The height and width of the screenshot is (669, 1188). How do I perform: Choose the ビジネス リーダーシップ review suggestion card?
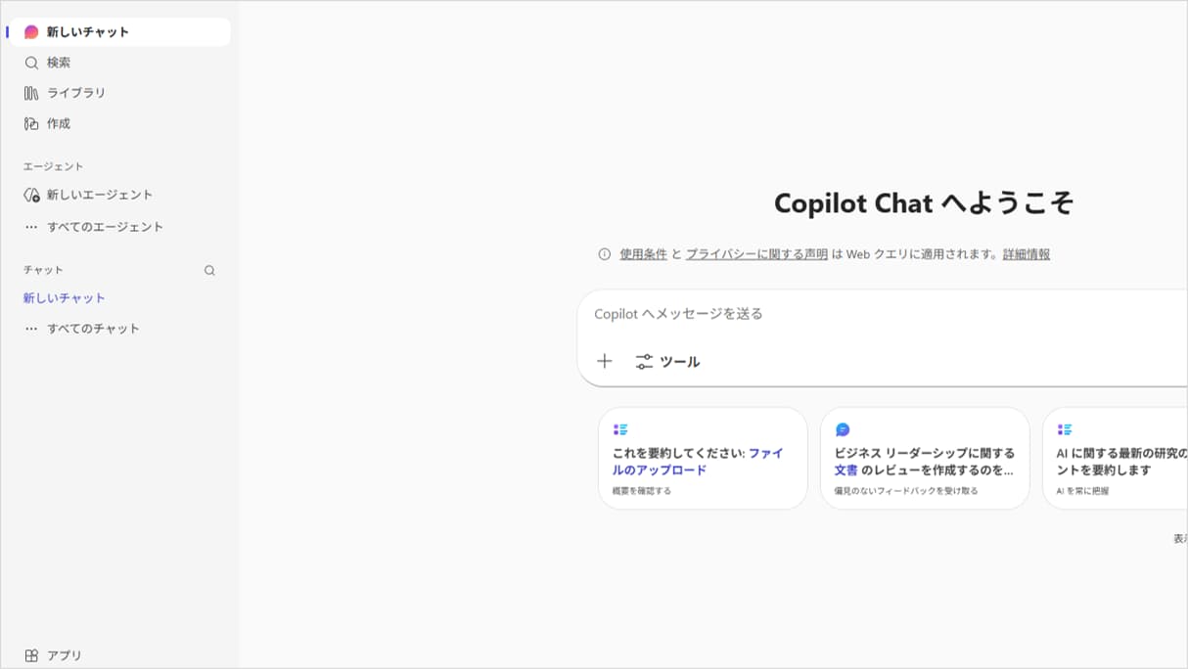pyautogui.click(x=925, y=459)
